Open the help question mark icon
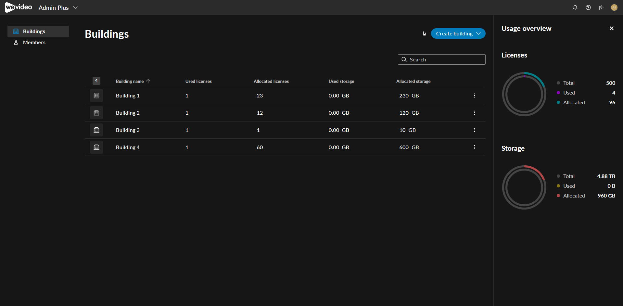Viewport: 623px width, 306px height. [x=588, y=7]
